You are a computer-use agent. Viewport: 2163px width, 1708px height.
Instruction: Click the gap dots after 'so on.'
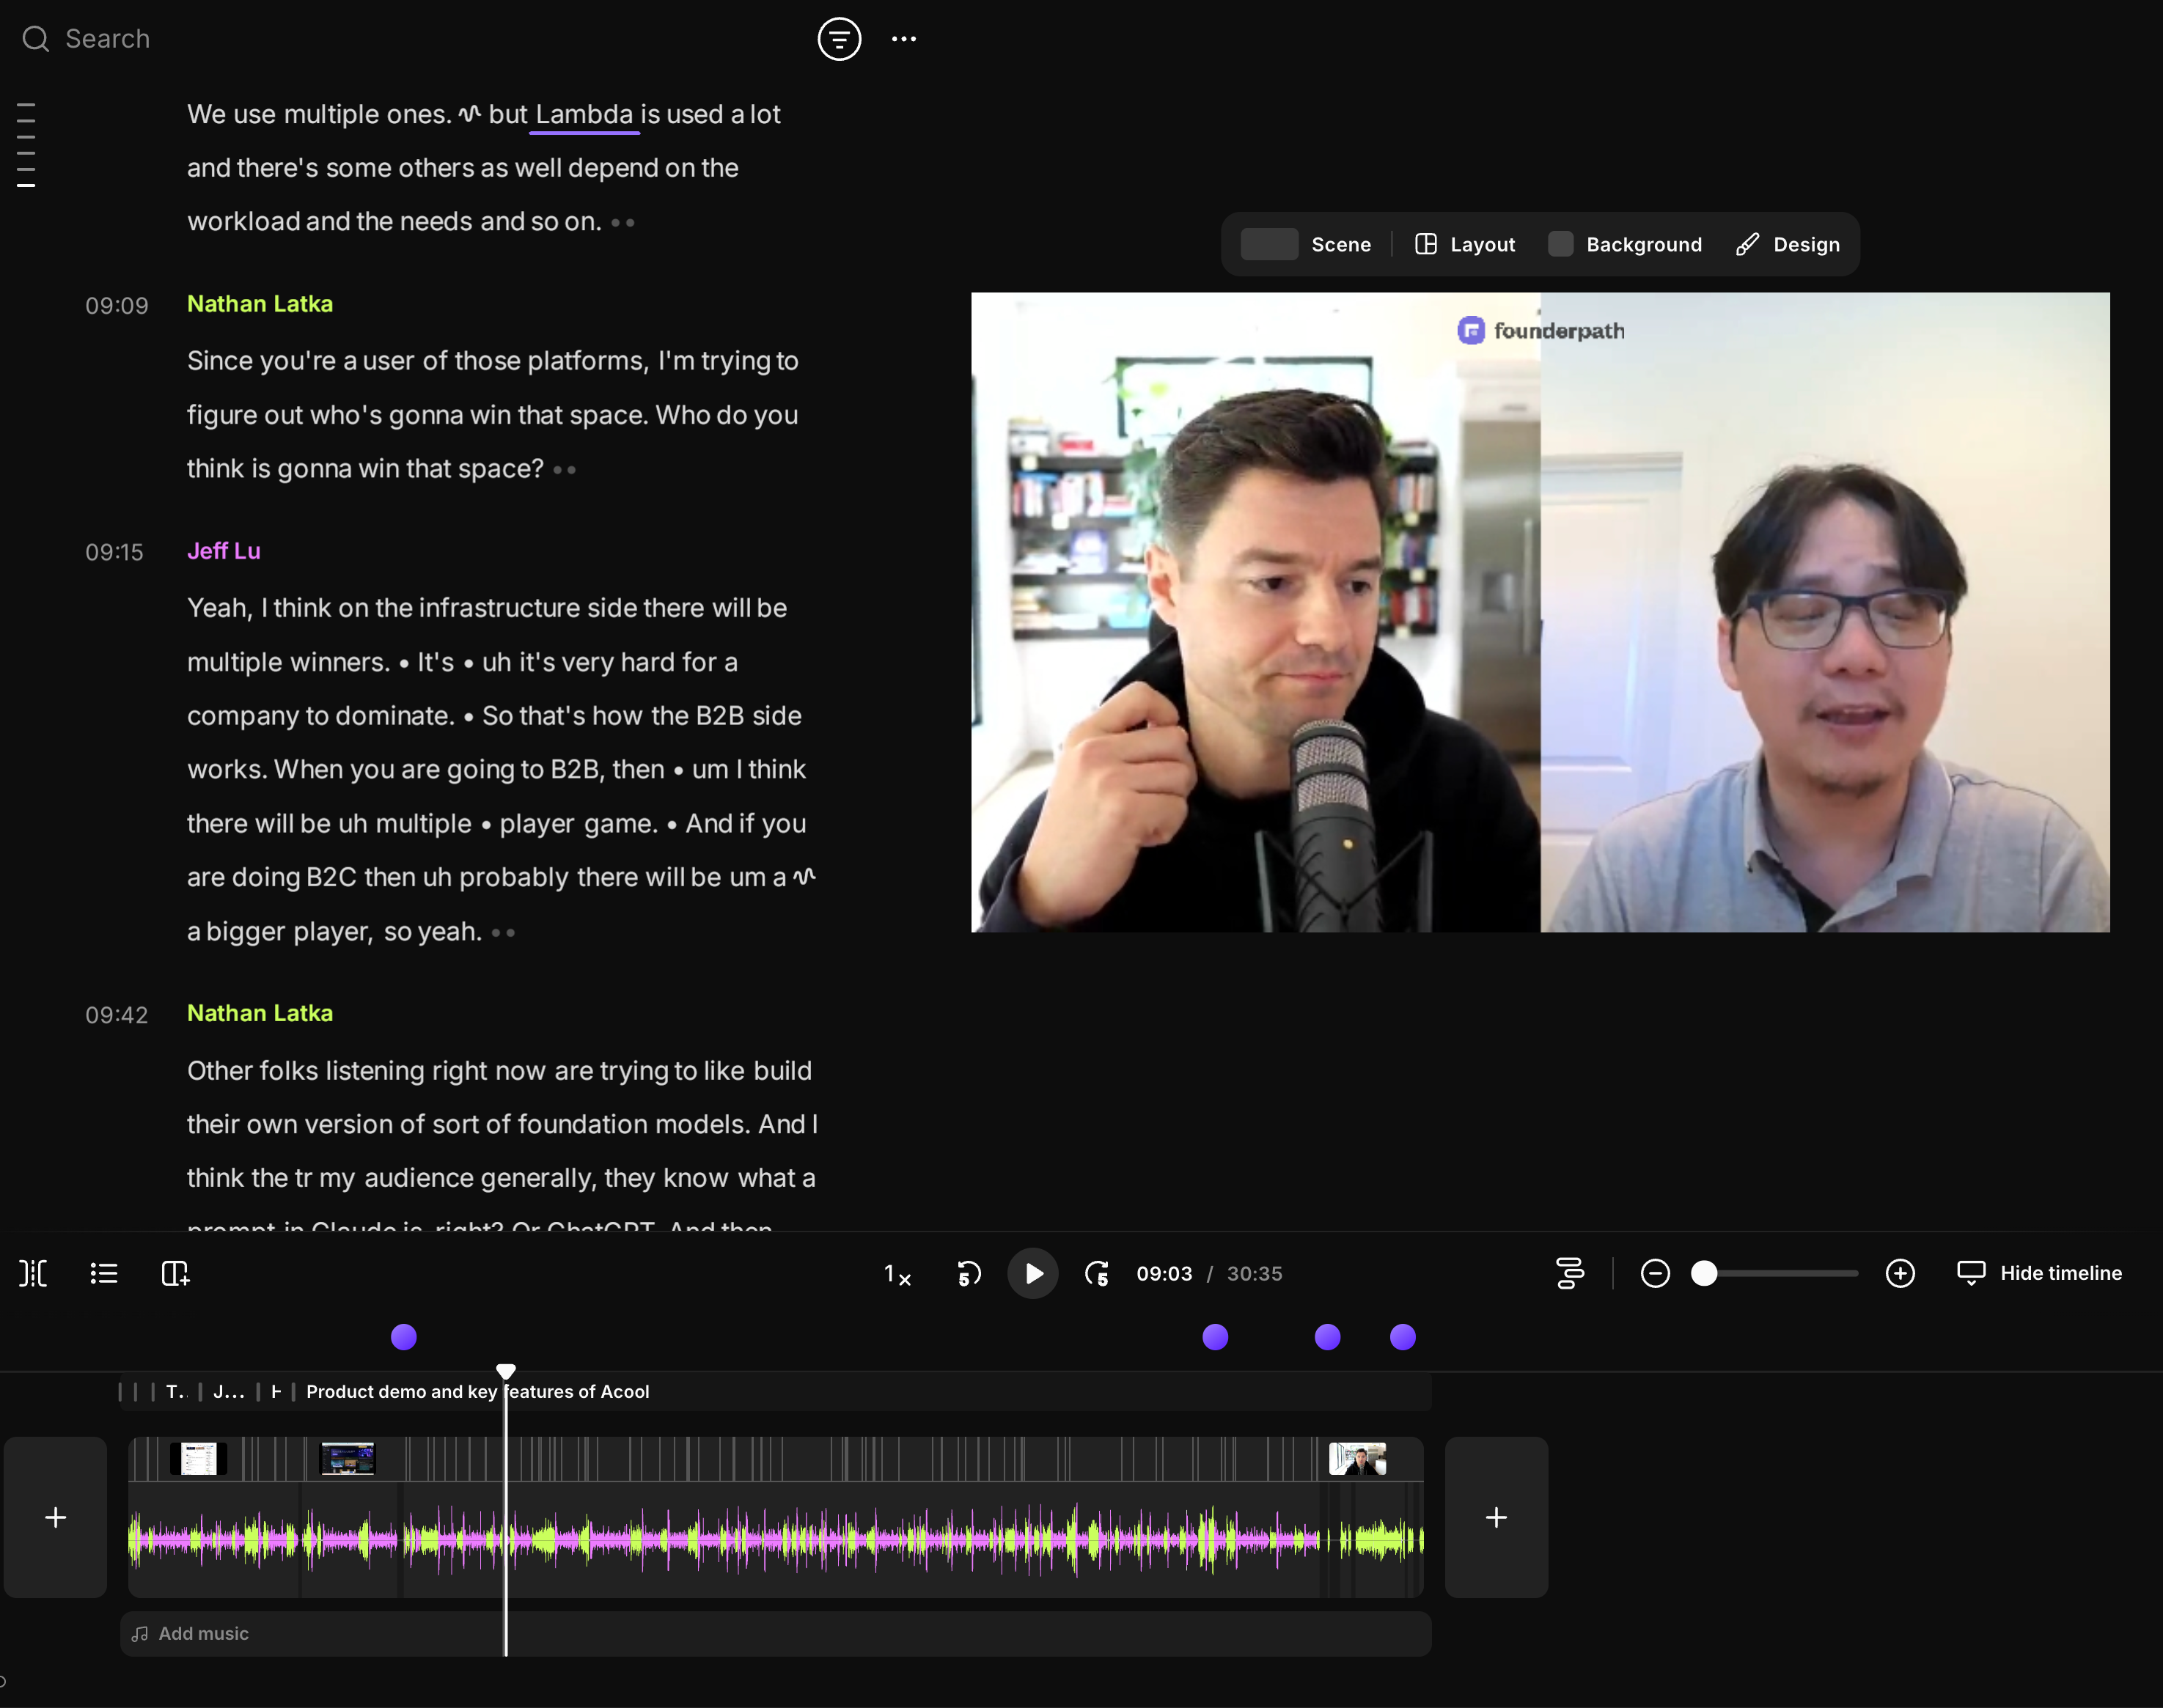point(622,222)
